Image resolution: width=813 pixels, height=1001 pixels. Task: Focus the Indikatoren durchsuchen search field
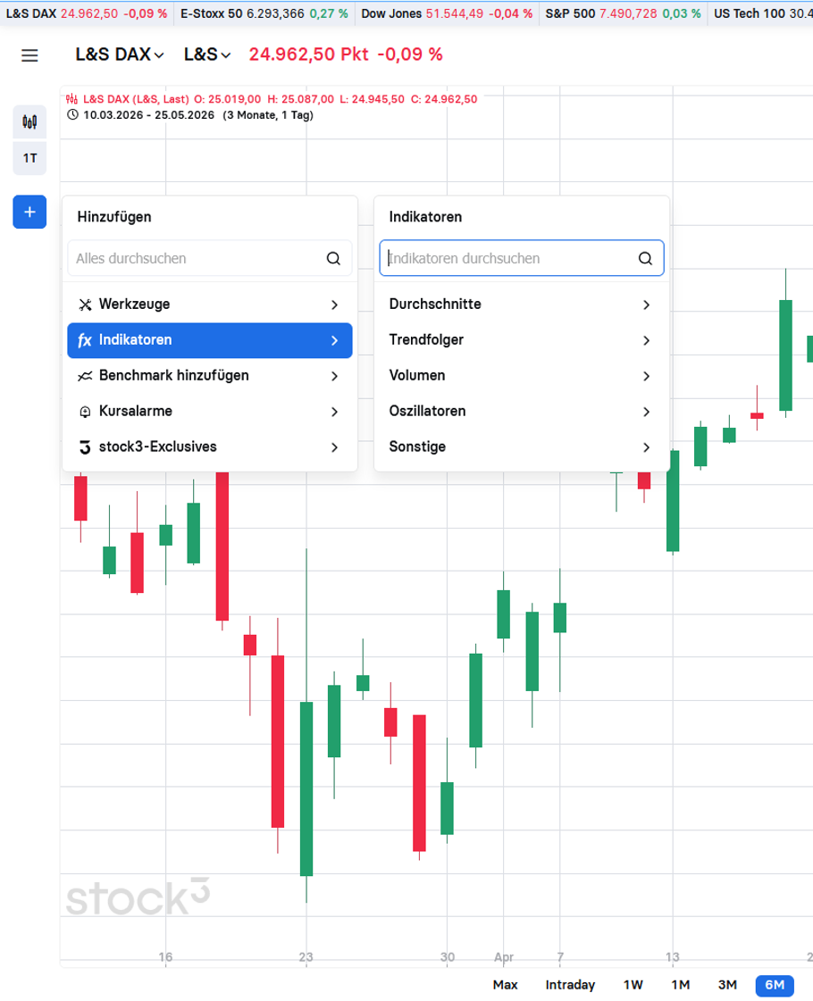point(521,259)
